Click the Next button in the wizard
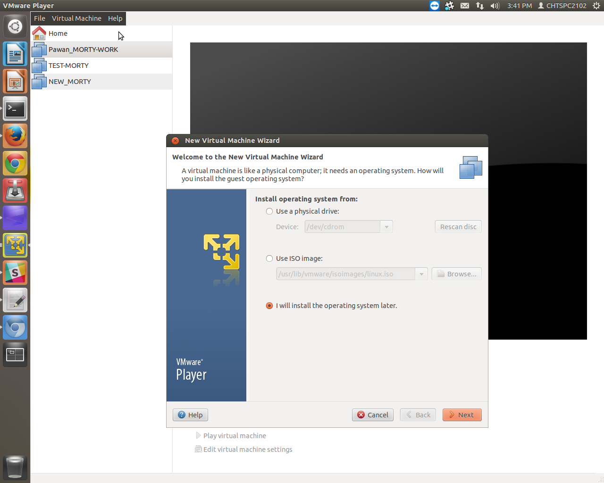604x483 pixels. point(461,415)
